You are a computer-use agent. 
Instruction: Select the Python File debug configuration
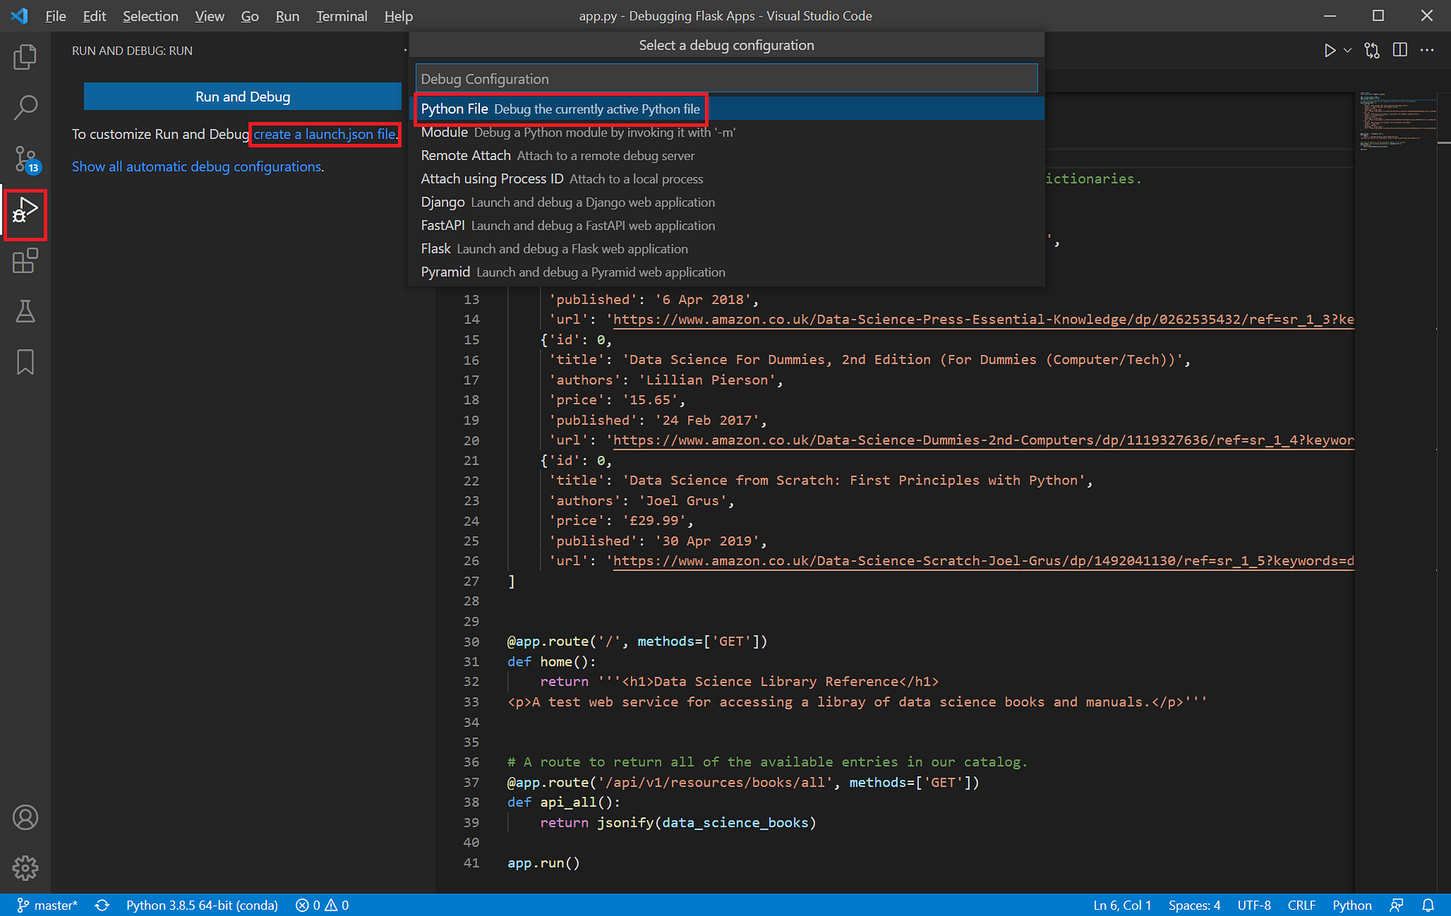pos(726,109)
